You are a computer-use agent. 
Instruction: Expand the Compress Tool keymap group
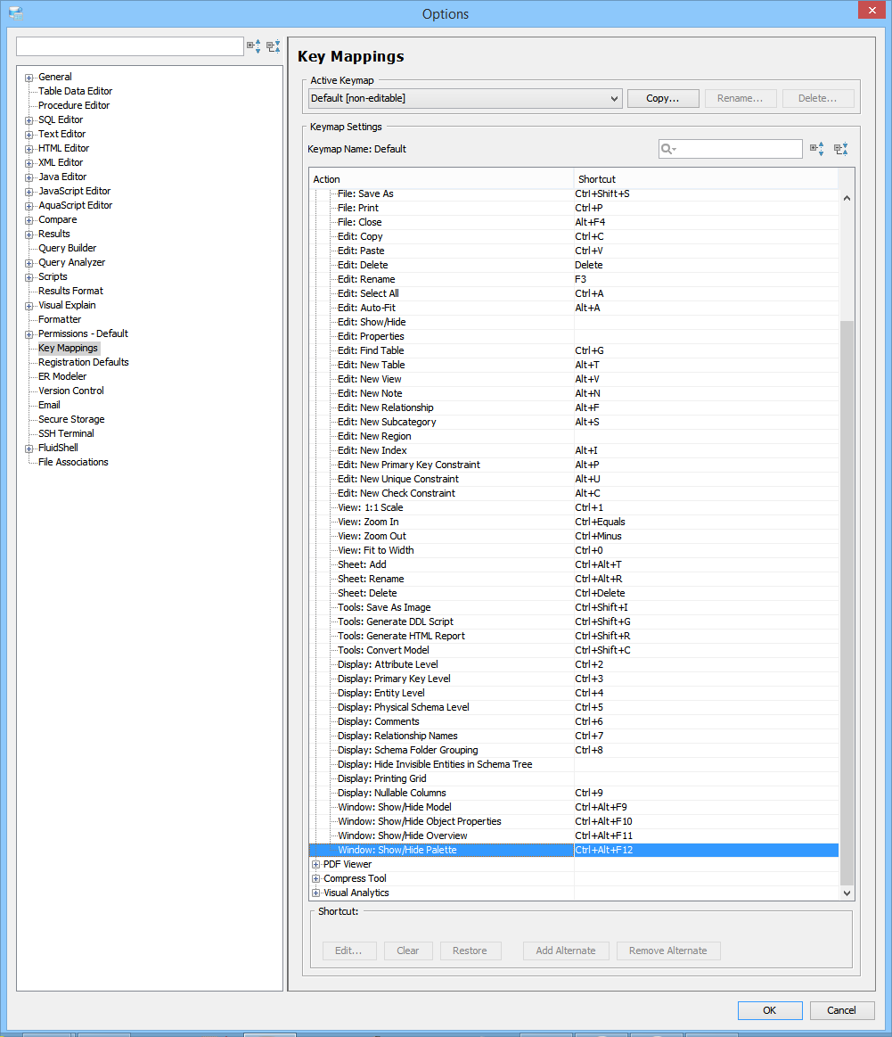coord(315,879)
